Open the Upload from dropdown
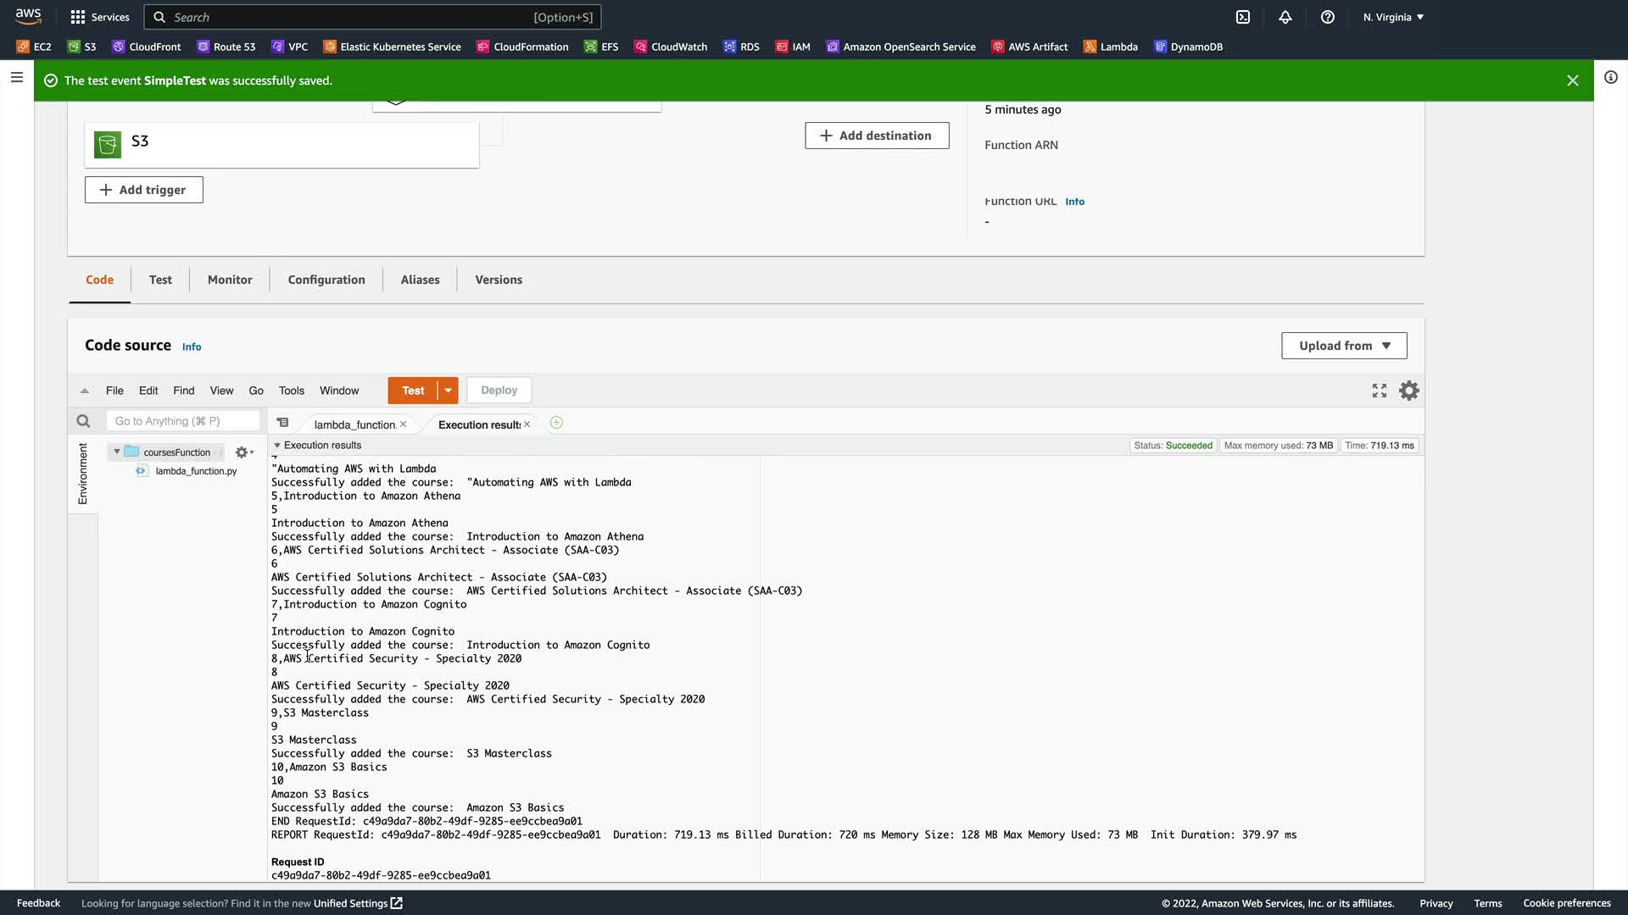This screenshot has width=1628, height=915. [1344, 346]
